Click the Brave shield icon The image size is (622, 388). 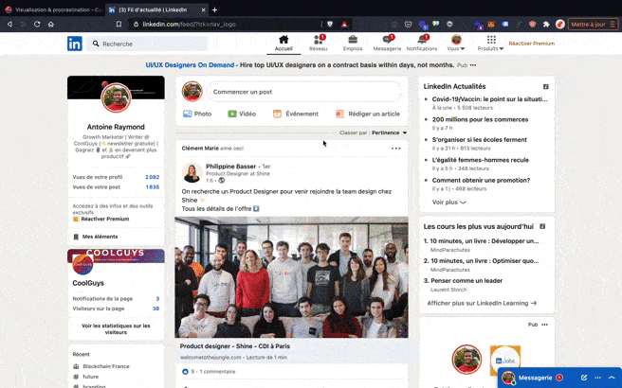pyautogui.click(x=330, y=25)
